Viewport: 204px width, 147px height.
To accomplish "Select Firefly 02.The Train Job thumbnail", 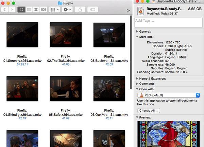I will pyautogui.click(x=66, y=35).
